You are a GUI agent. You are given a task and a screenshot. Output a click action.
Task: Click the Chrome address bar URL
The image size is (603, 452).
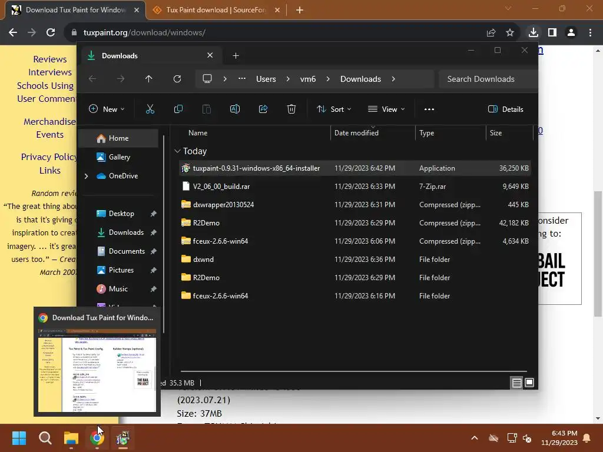click(145, 33)
